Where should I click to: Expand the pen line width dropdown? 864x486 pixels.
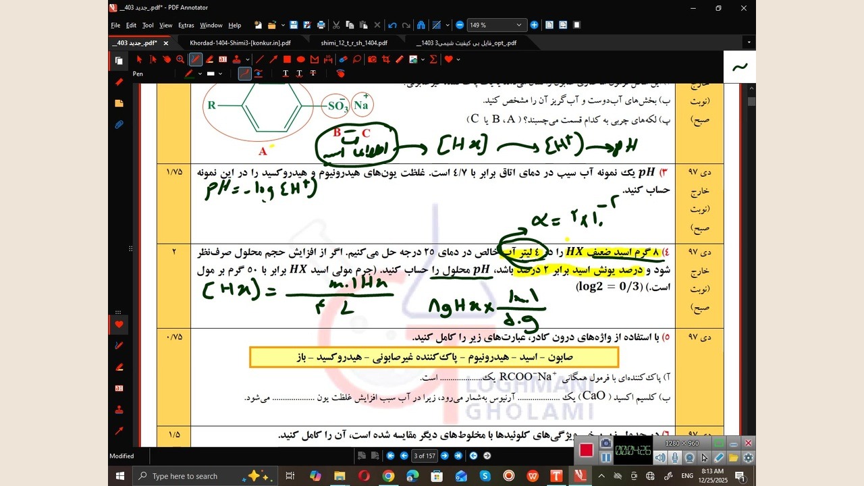[220, 74]
